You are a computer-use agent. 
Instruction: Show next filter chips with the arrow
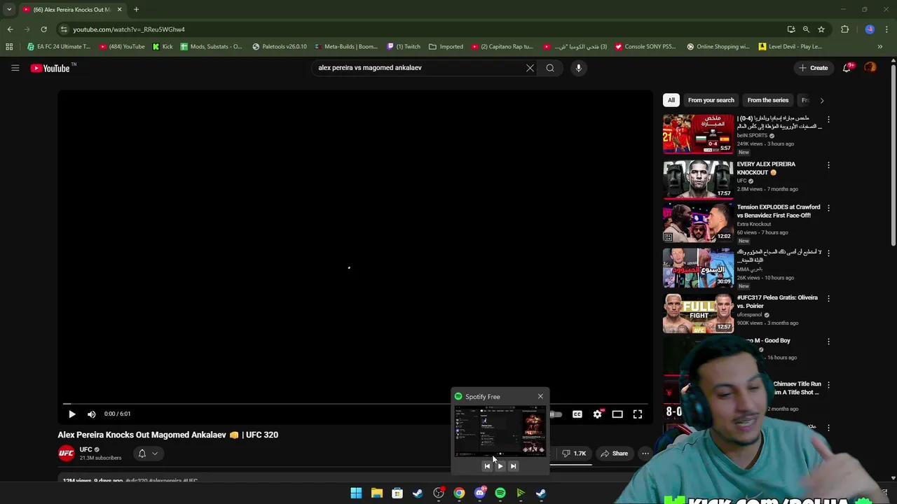click(x=821, y=100)
